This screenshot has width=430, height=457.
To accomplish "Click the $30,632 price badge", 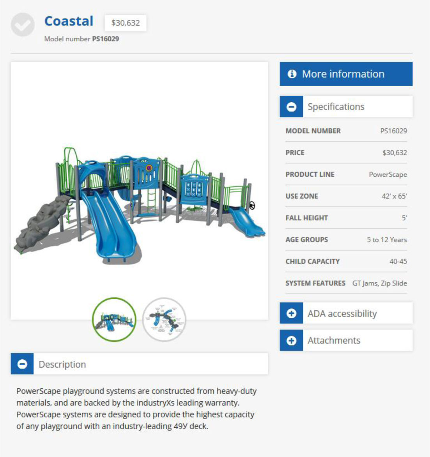I will [125, 23].
